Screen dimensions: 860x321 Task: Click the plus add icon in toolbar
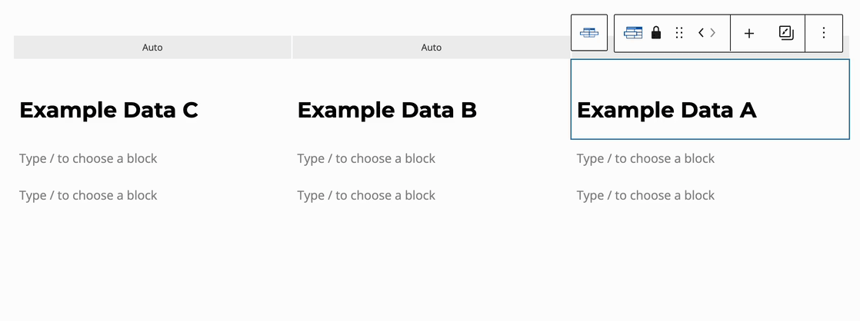coord(749,33)
